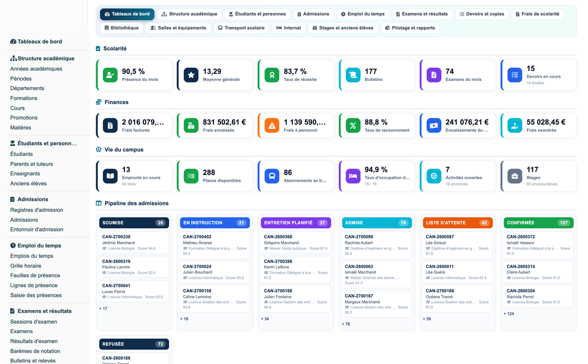Click the purple document icon for Examens du mois
The height and width of the screenshot is (364, 588).
[x=434, y=75]
